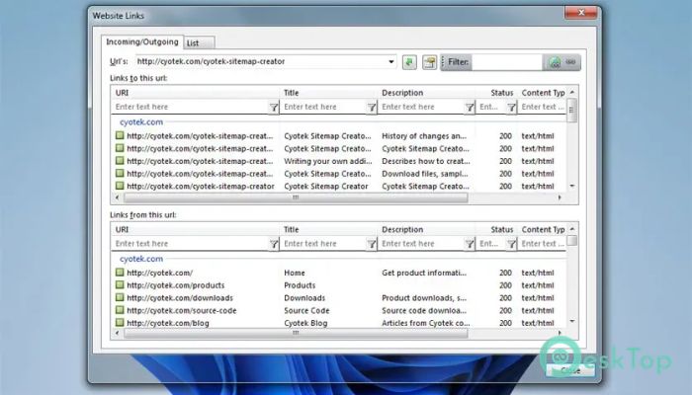
Task: Switch to the Incoming/Outgoing tab
Action: click(142, 41)
